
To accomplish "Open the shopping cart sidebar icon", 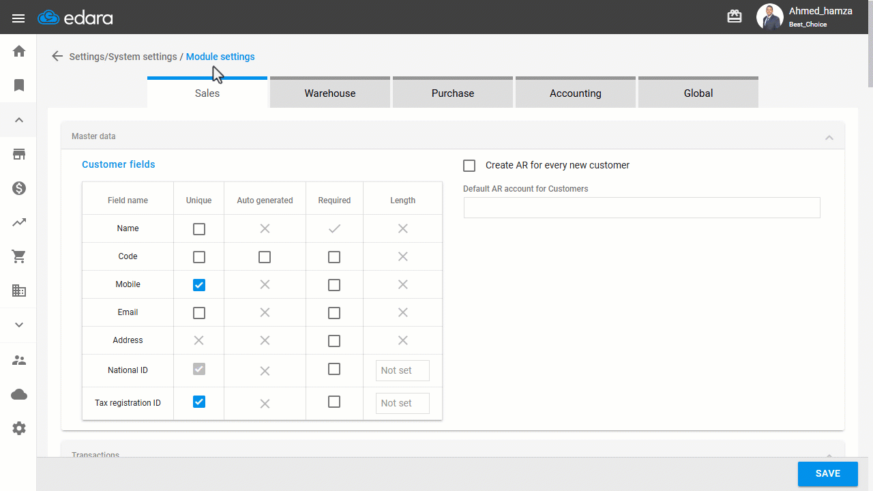I will coord(19,256).
